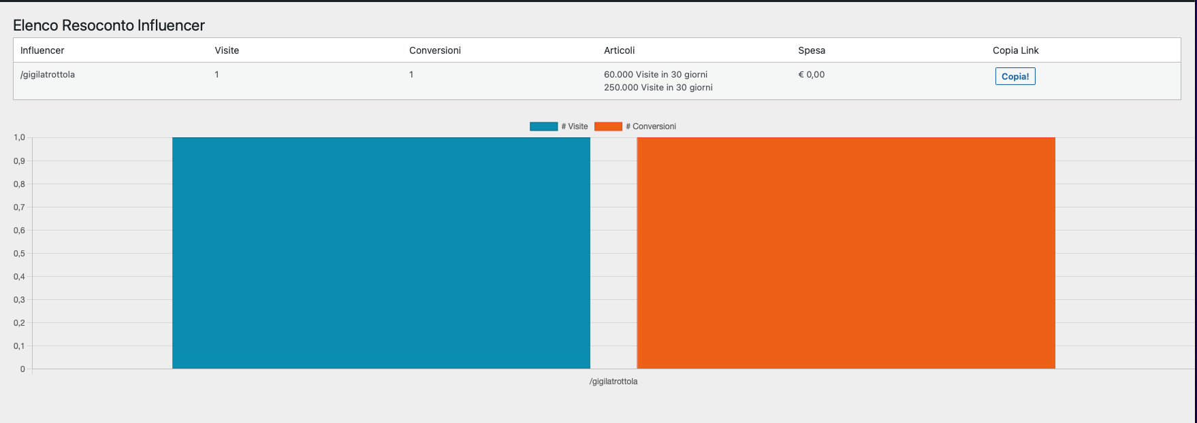Click the /gigilatrottola chart axis label
The height and width of the screenshot is (423, 1197).
click(613, 382)
